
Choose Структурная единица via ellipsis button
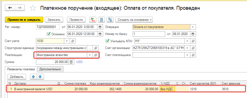[90, 48]
